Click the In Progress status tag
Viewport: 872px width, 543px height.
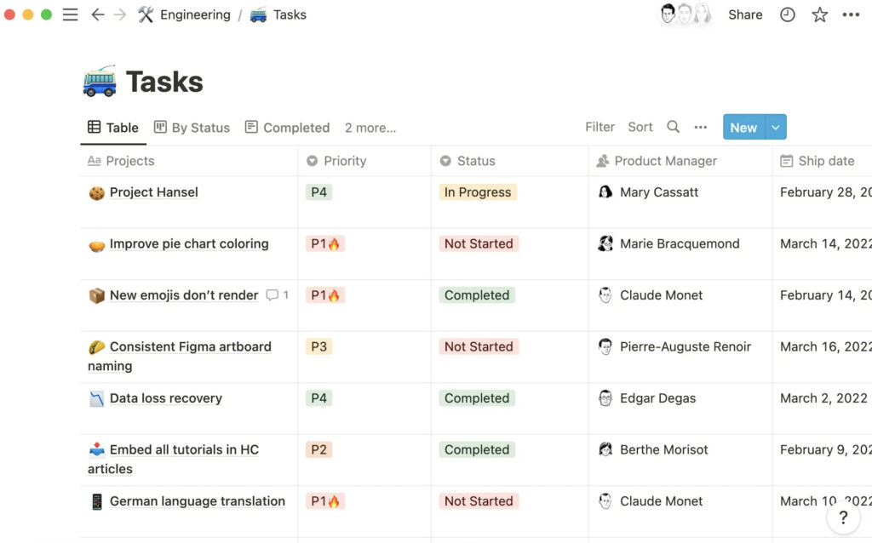tap(478, 192)
